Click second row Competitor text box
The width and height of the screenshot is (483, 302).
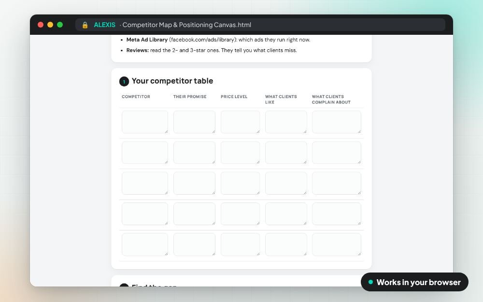[145, 153]
